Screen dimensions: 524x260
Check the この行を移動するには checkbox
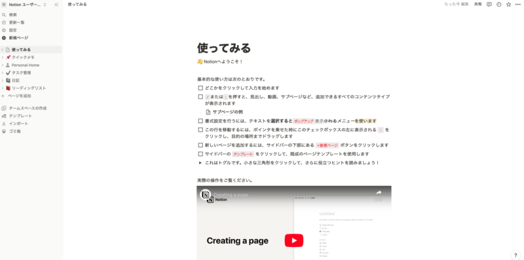(200, 130)
